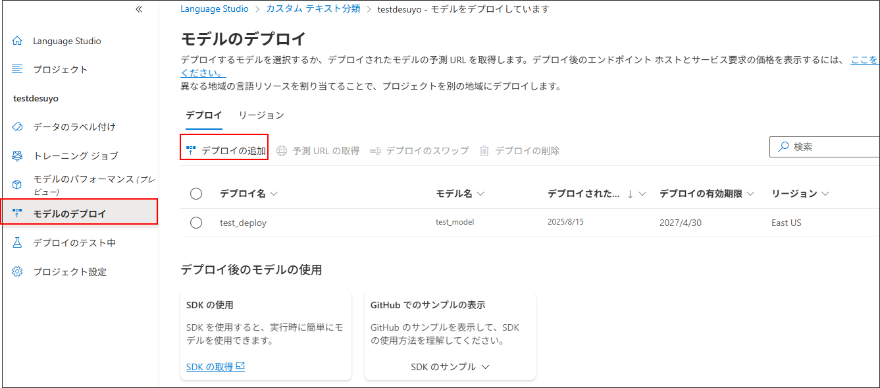
Task: Click the GitHub でのサンプルの表示 card
Action: pyautogui.click(x=450, y=335)
